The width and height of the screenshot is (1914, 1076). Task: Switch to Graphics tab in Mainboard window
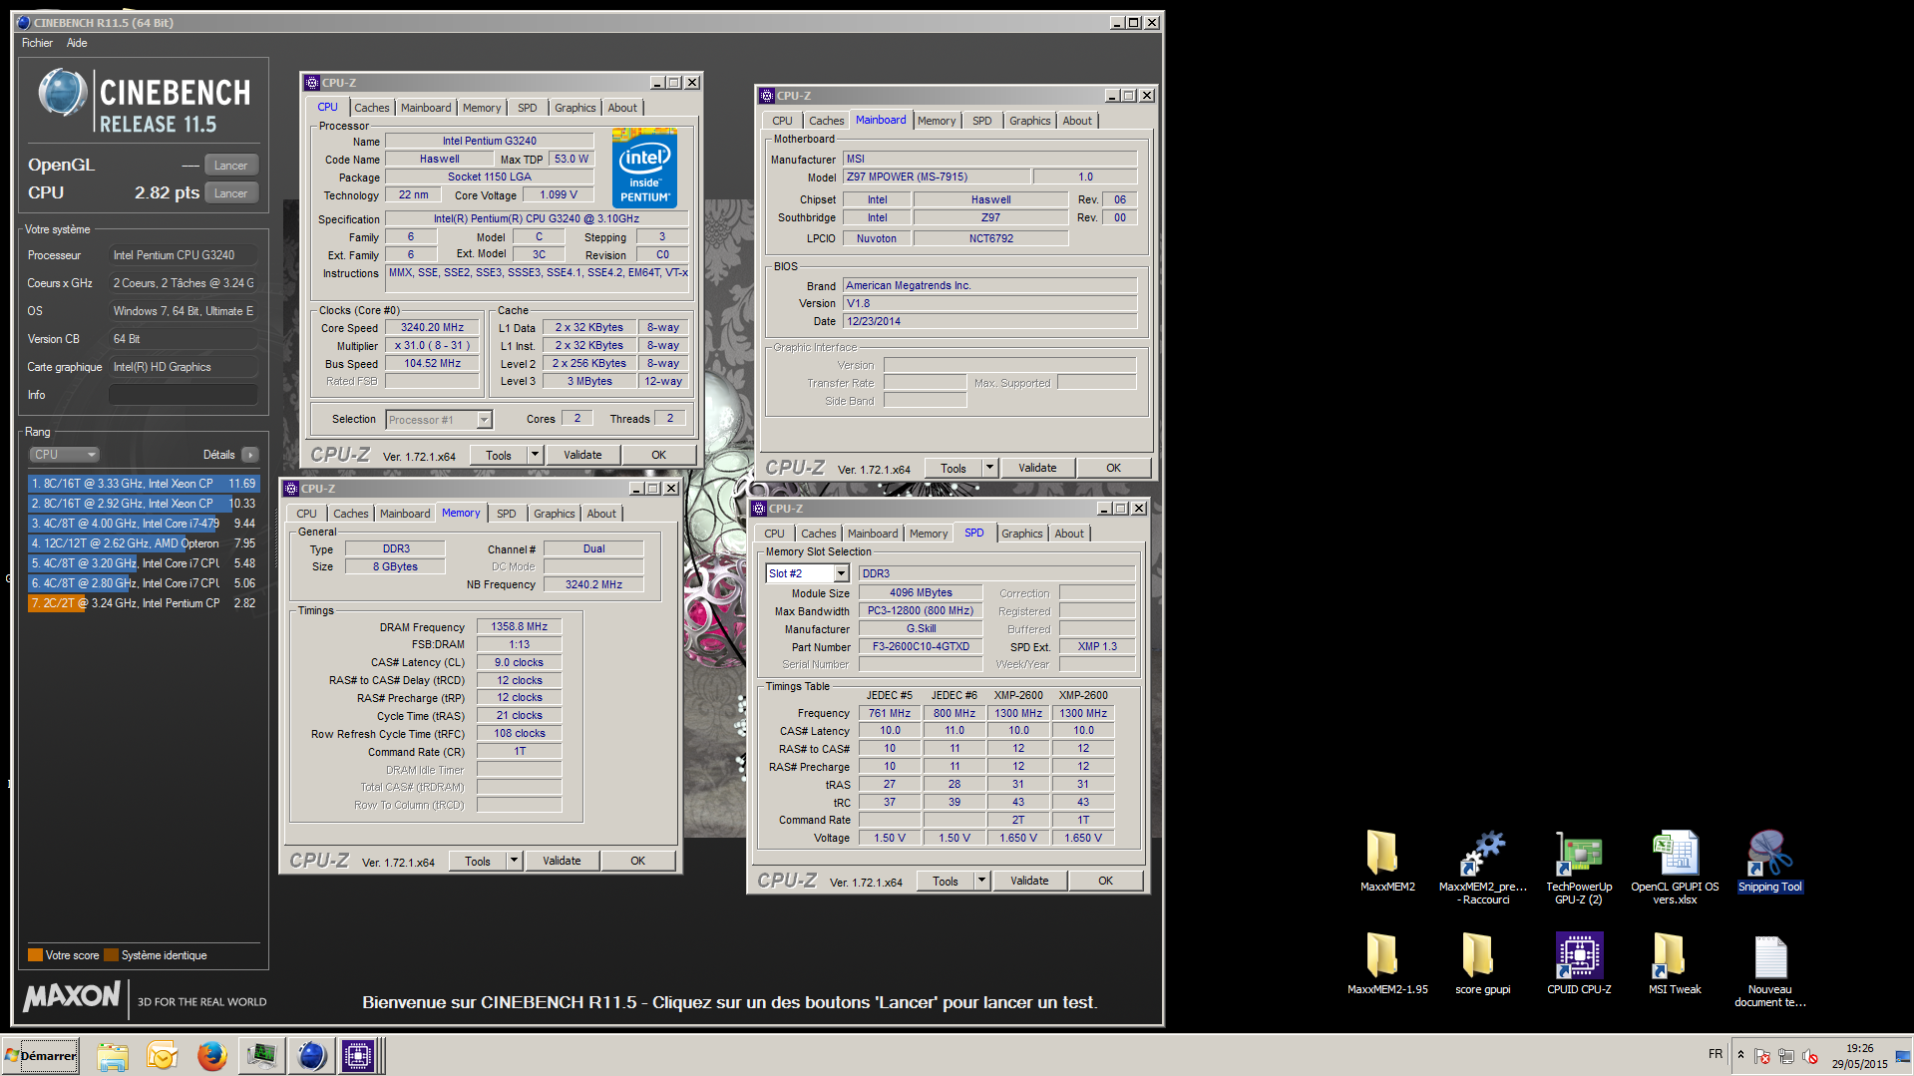click(1029, 121)
